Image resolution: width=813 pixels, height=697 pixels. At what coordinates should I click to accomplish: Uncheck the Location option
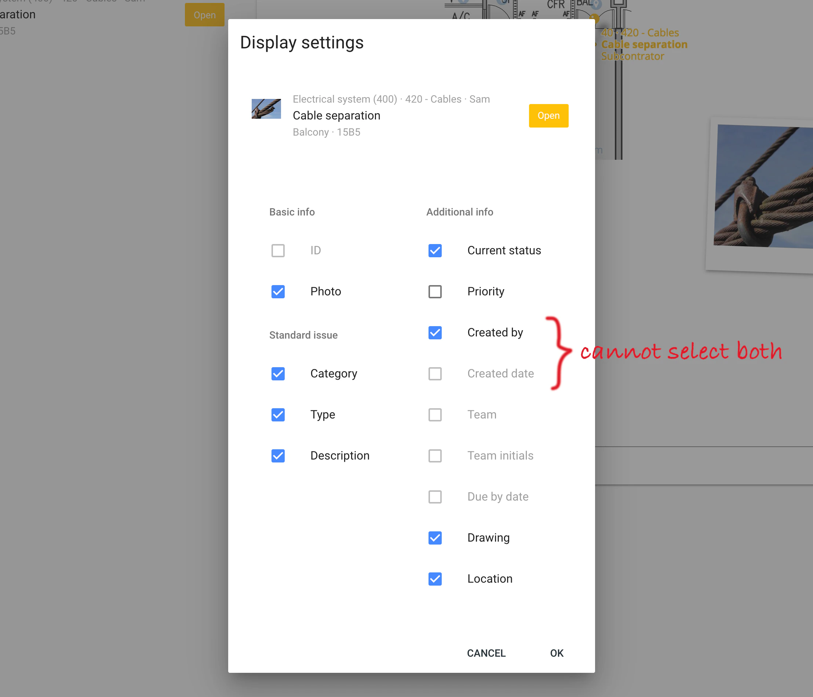click(435, 579)
